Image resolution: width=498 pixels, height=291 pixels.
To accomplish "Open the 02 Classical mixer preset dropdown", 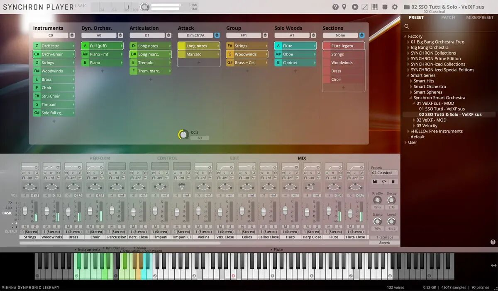I will [x=384, y=173].
